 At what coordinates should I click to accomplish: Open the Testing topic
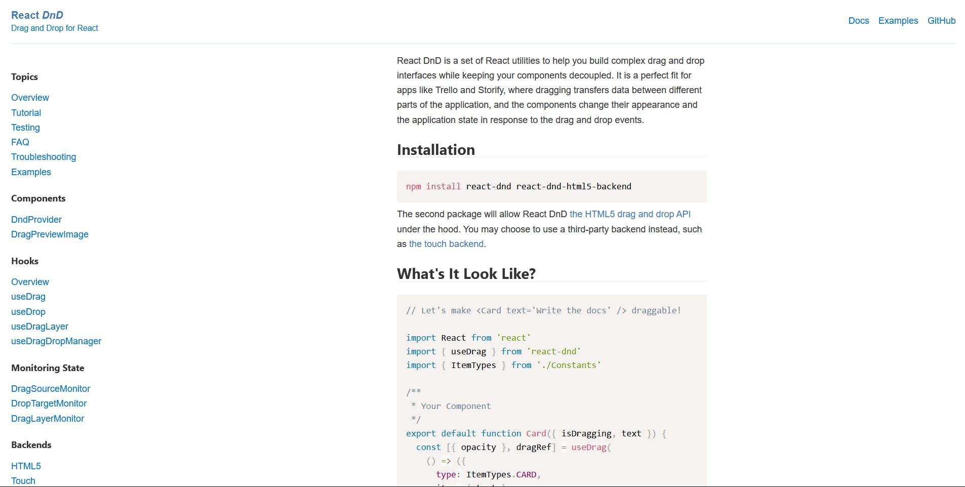[x=25, y=128]
